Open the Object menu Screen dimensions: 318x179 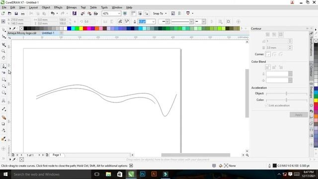point(46,7)
